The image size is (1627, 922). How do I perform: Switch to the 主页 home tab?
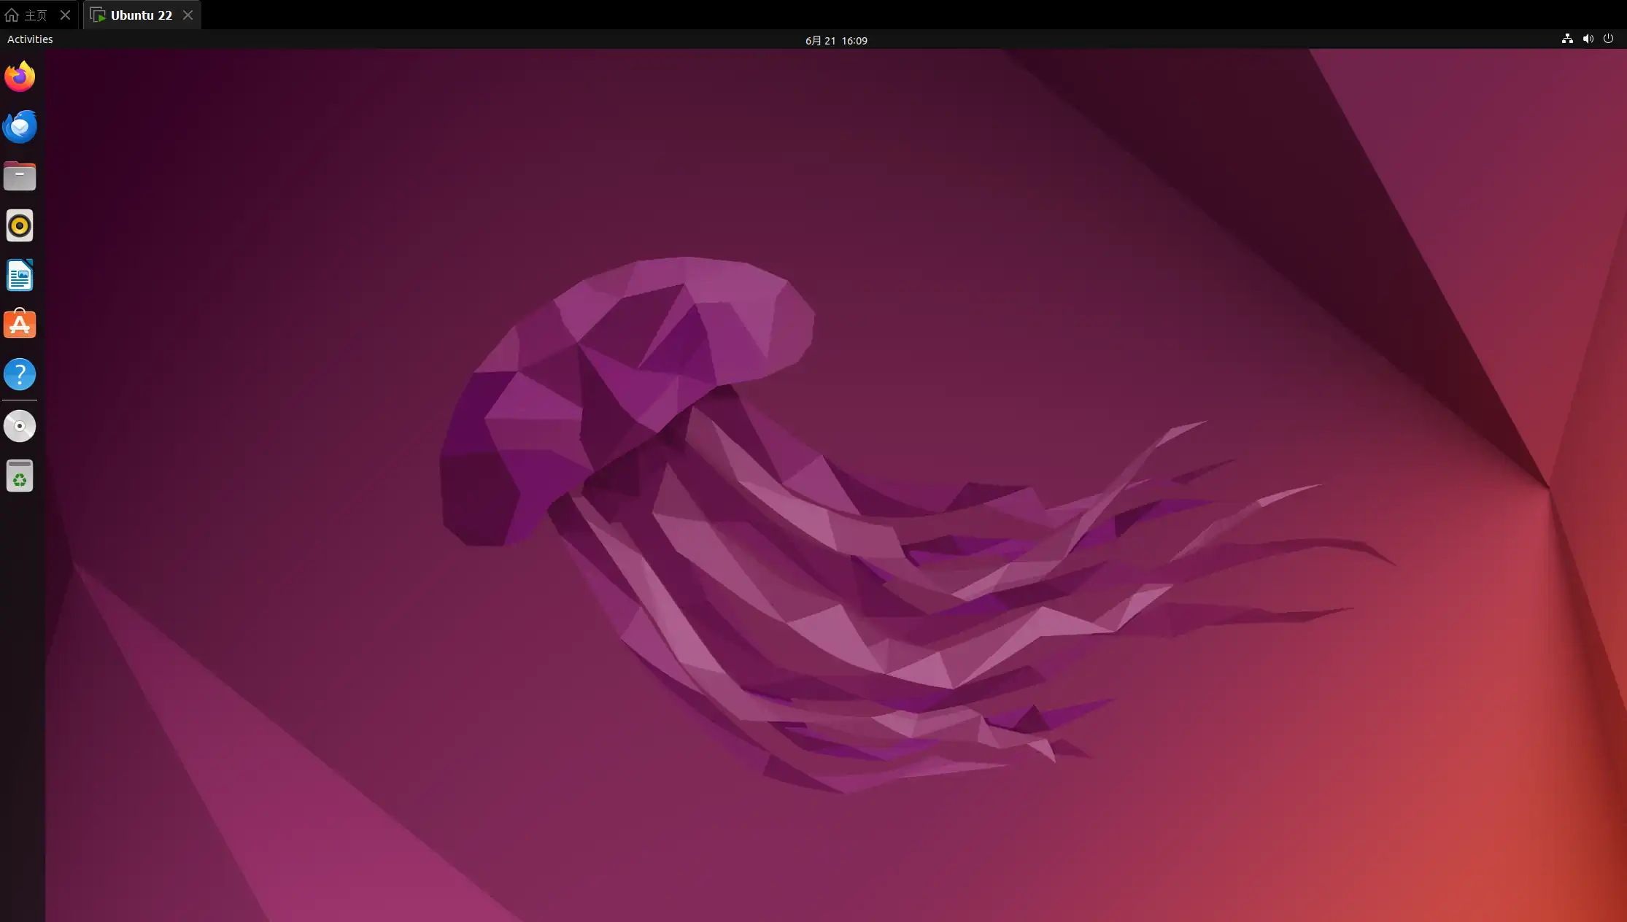tap(36, 15)
